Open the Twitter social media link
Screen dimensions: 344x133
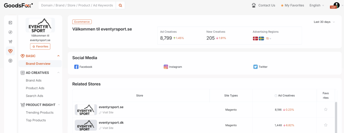pos(260,67)
